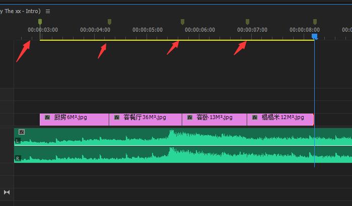
Task: Click the fx badge on 厨房6M².jpg clip
Action: point(47,118)
